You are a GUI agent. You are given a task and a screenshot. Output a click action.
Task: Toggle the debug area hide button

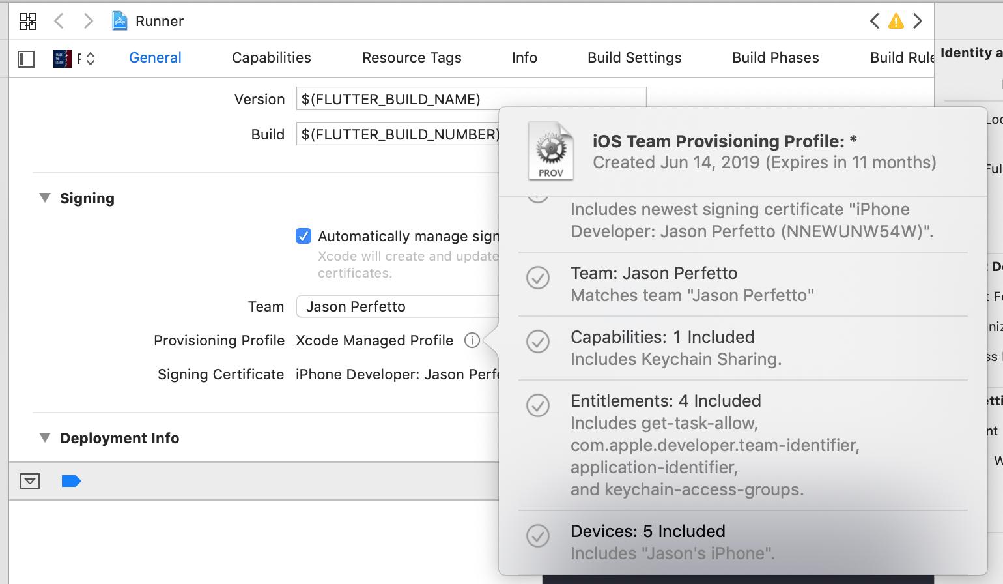(x=30, y=481)
